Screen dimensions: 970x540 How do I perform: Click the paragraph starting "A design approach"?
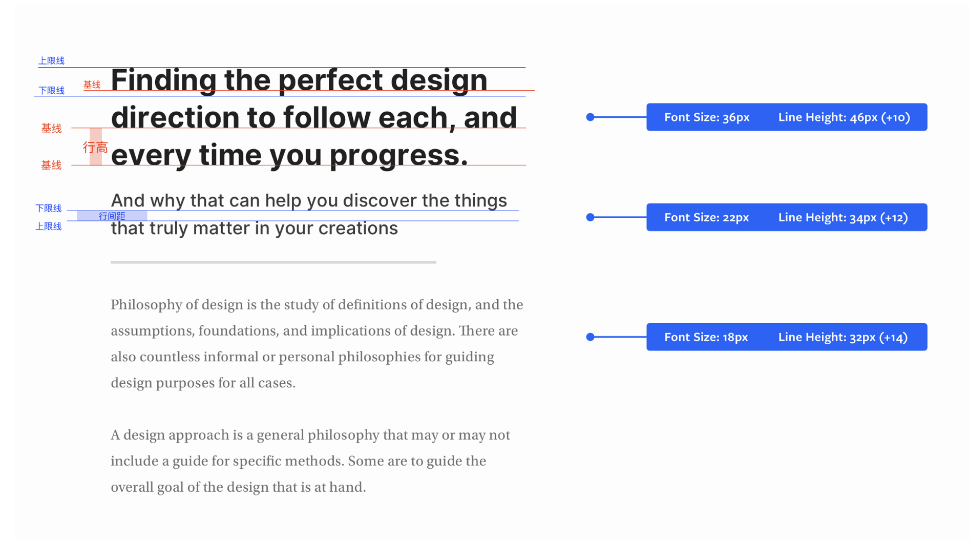tap(310, 461)
